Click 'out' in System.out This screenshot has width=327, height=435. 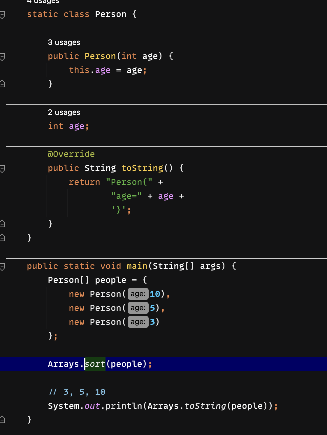(x=92, y=406)
